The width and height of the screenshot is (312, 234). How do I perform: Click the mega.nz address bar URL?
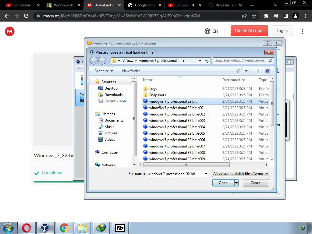point(121,16)
